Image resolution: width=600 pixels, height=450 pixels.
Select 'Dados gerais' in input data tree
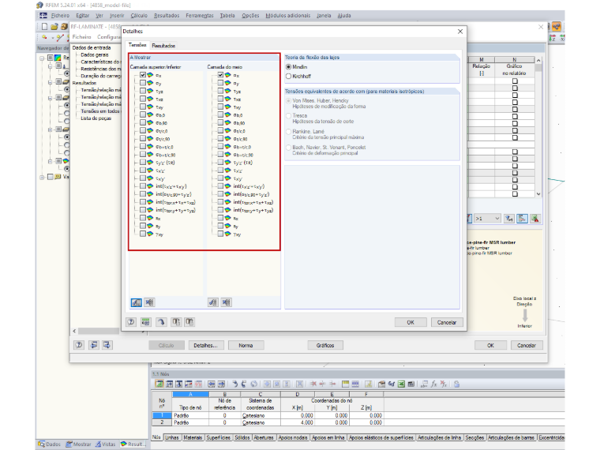(95, 54)
